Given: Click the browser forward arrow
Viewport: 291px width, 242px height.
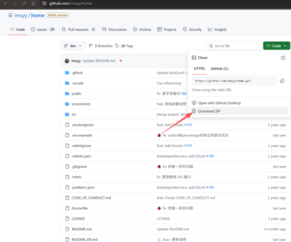Looking at the screenshot, I should [15, 3].
